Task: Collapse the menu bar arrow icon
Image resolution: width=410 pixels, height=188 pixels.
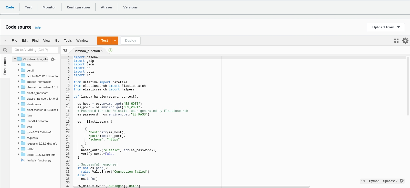Action: coord(5,41)
